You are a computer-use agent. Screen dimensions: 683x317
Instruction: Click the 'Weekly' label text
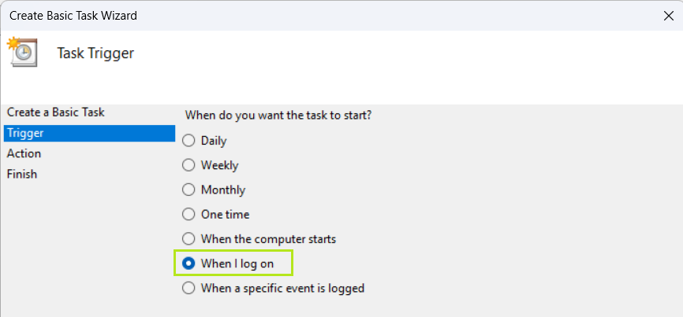coord(220,165)
